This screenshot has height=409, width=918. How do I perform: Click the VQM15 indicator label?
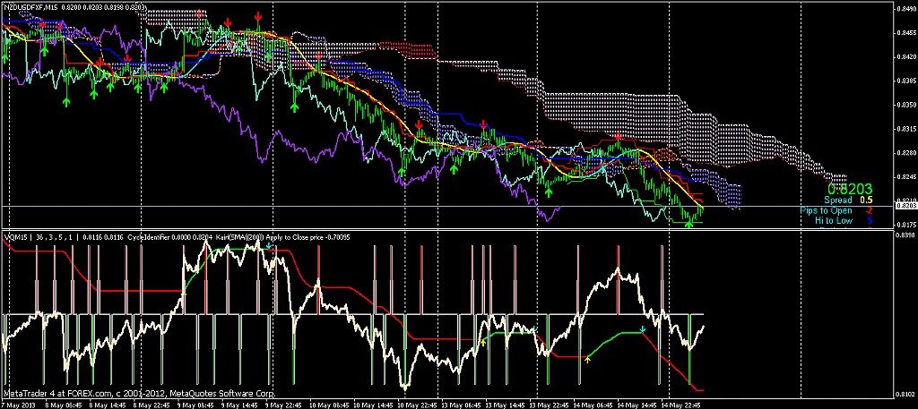pyautogui.click(x=14, y=238)
